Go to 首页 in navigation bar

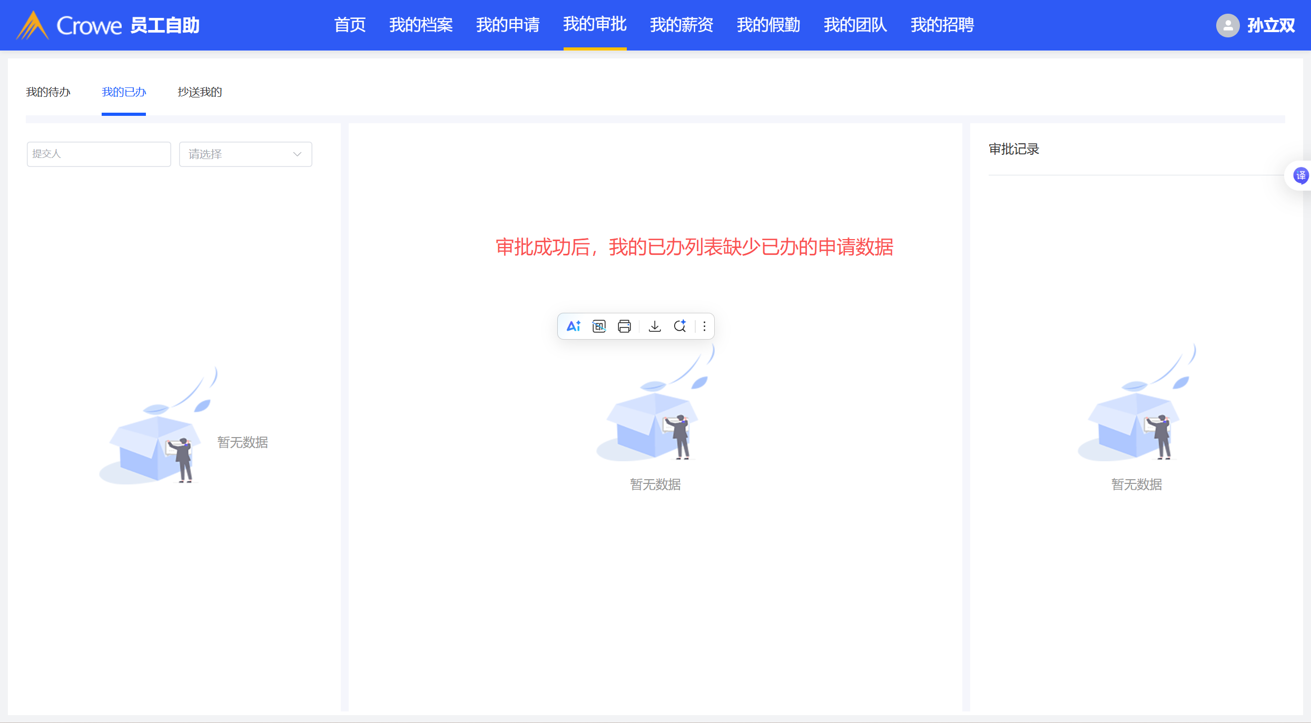click(x=350, y=25)
